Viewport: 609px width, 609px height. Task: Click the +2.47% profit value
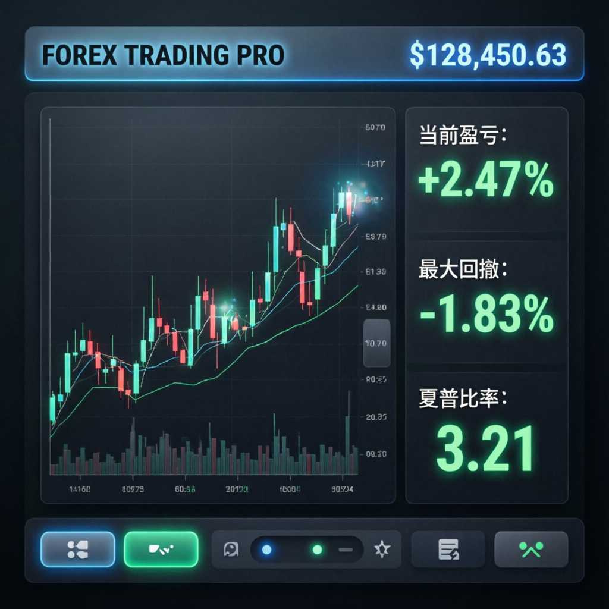click(485, 180)
